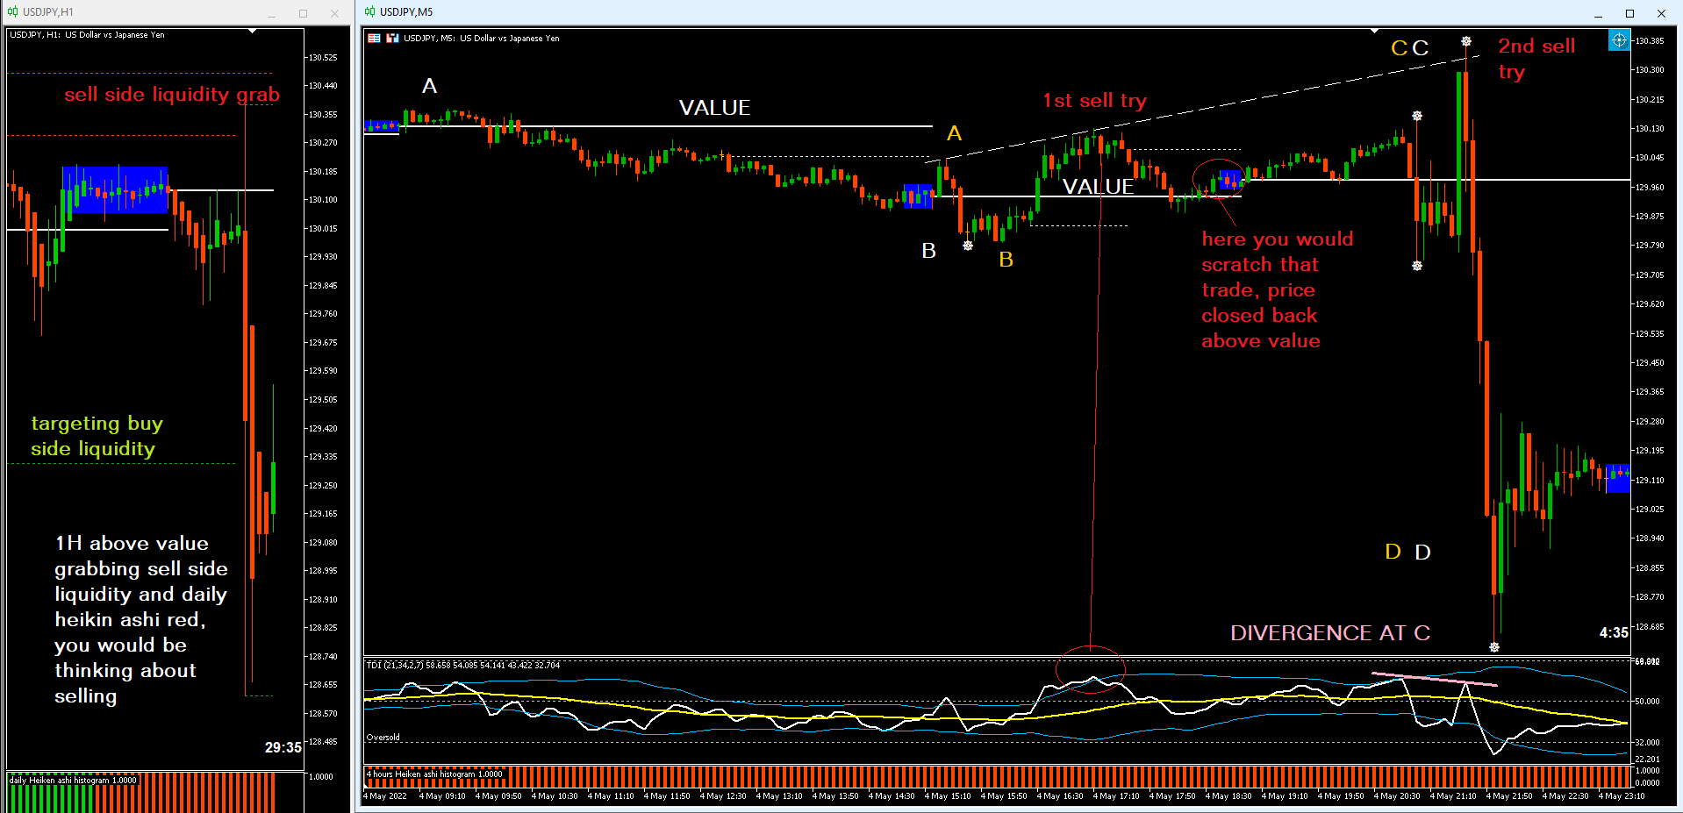Maximize the USDJPY,M5 chart window

click(1629, 13)
